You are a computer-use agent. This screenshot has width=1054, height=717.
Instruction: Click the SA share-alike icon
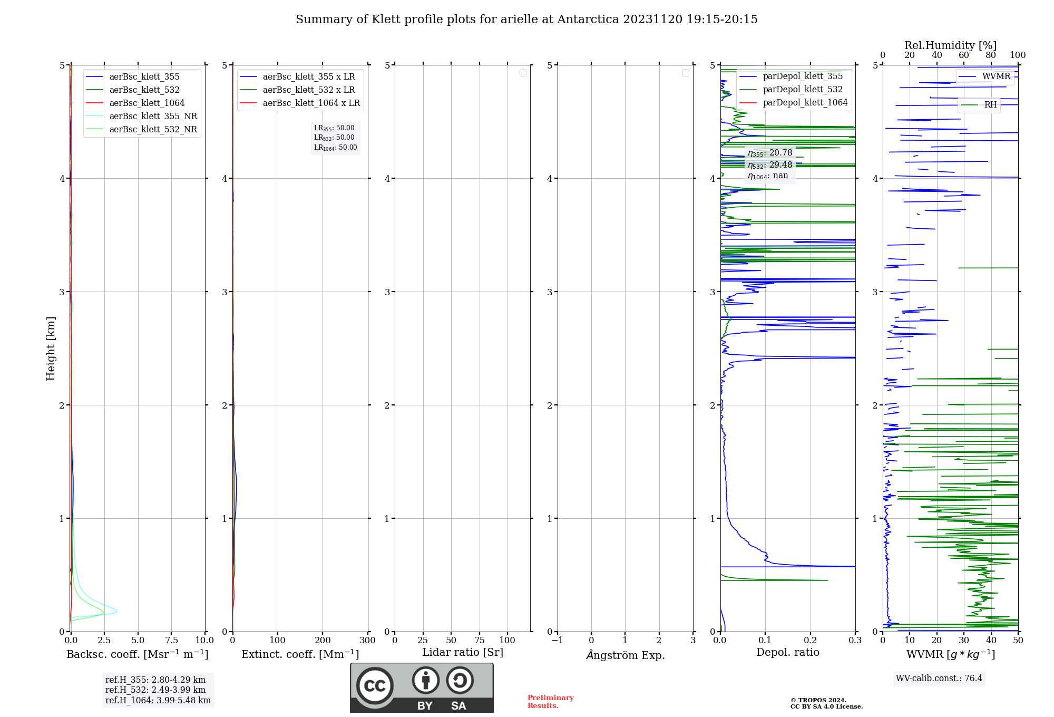pyautogui.click(x=460, y=680)
